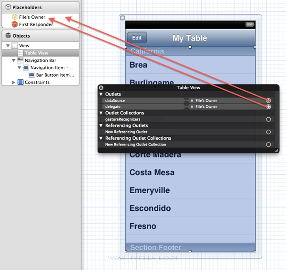Close the view canvas with x button

pos(123,18)
